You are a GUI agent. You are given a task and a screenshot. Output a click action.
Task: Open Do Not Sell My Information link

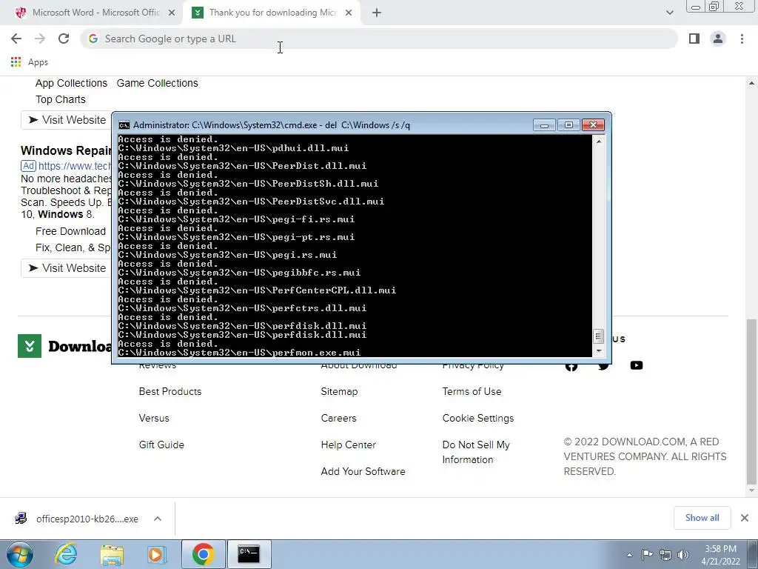click(476, 452)
